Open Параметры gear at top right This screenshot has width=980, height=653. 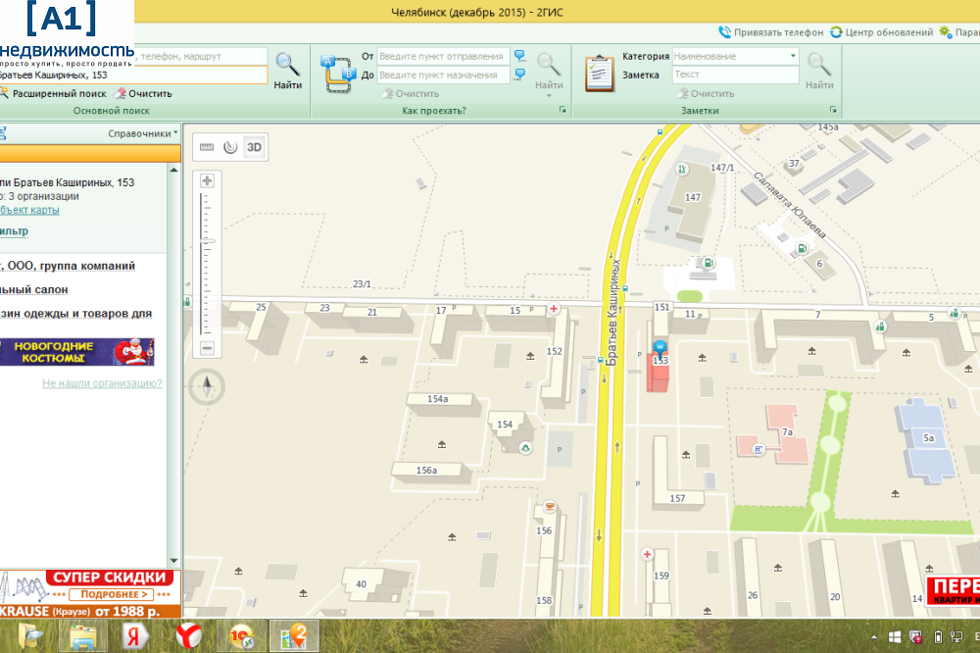tap(959, 32)
